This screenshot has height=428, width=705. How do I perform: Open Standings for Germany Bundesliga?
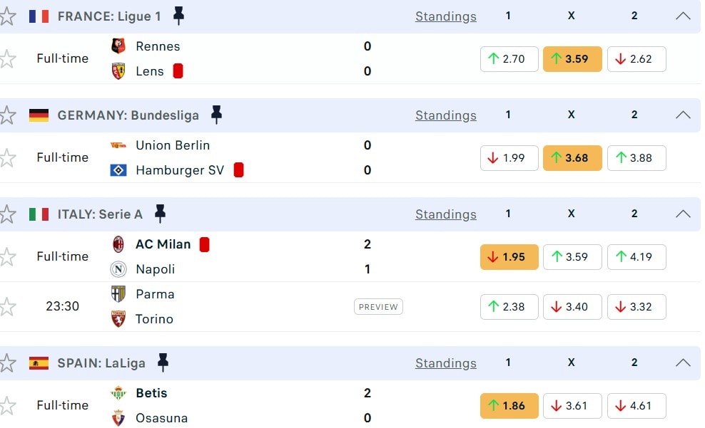tap(446, 115)
